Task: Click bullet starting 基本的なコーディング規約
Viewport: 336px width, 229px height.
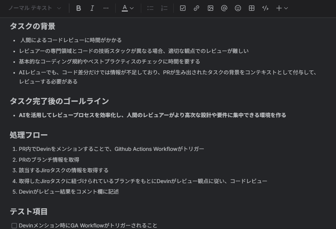Action: point(109,62)
